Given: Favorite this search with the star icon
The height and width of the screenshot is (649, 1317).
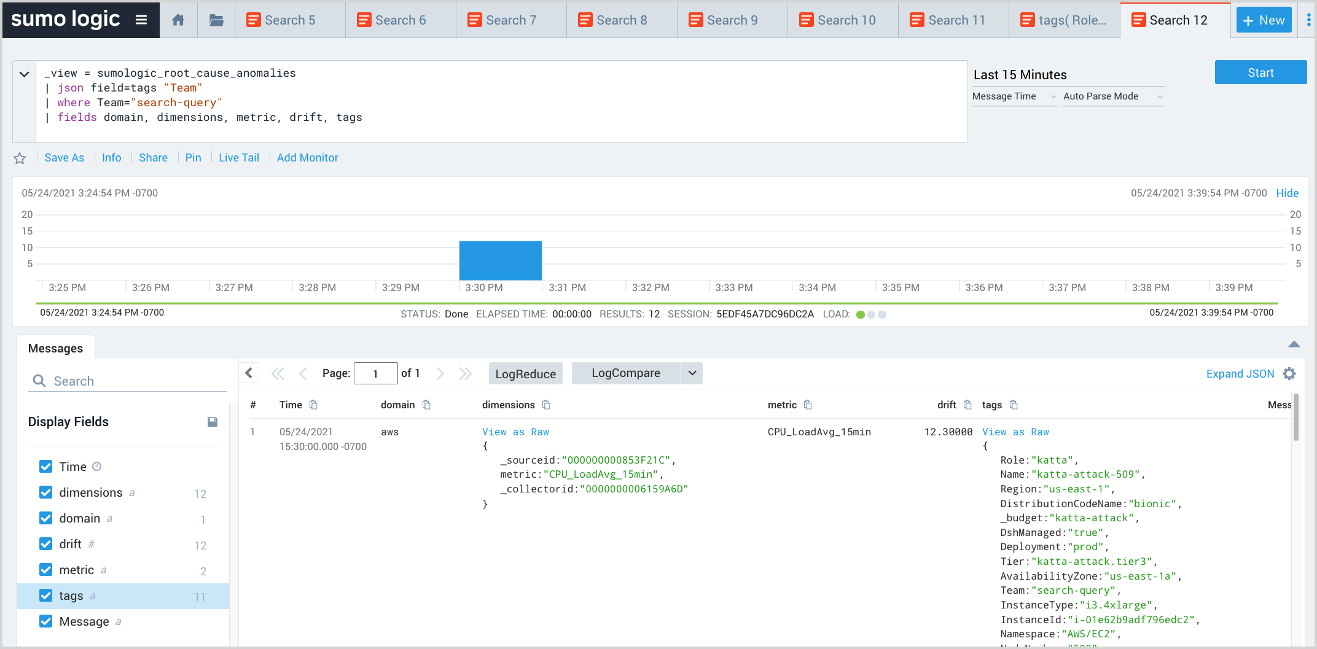Looking at the screenshot, I should (x=20, y=158).
